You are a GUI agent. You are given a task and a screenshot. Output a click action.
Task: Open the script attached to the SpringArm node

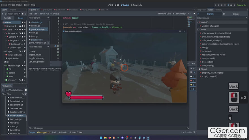coord(22,33)
